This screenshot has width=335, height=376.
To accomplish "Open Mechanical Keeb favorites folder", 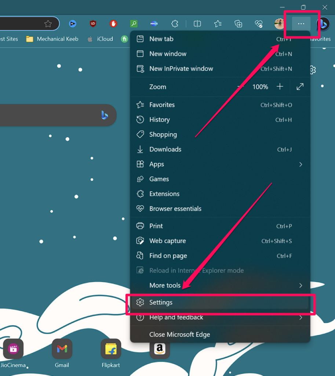I will pos(52,39).
